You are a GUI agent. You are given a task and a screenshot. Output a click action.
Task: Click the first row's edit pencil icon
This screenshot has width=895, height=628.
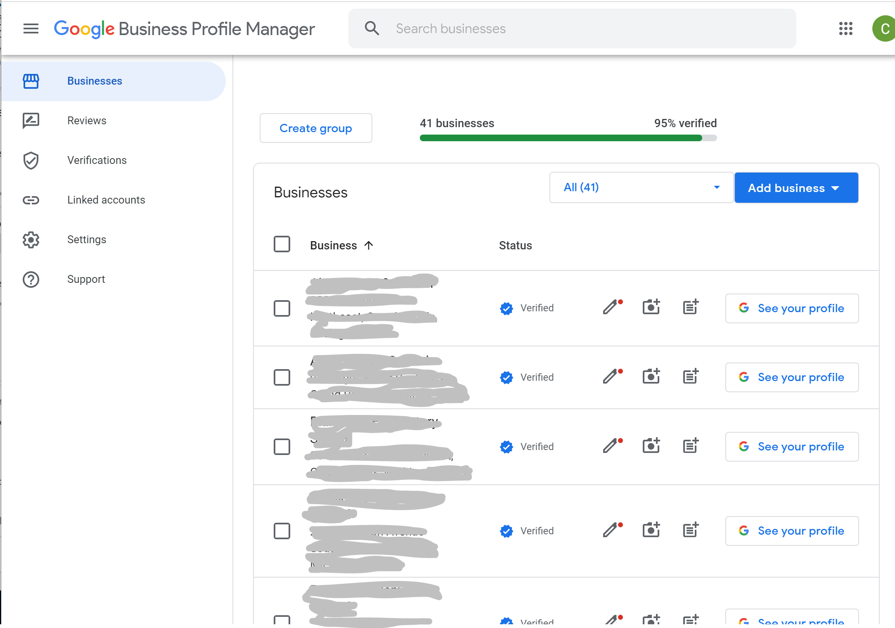(610, 308)
